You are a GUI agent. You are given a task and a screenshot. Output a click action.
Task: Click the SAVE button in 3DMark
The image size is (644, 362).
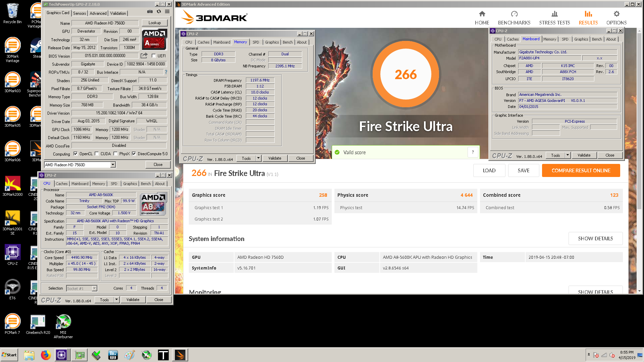(524, 170)
